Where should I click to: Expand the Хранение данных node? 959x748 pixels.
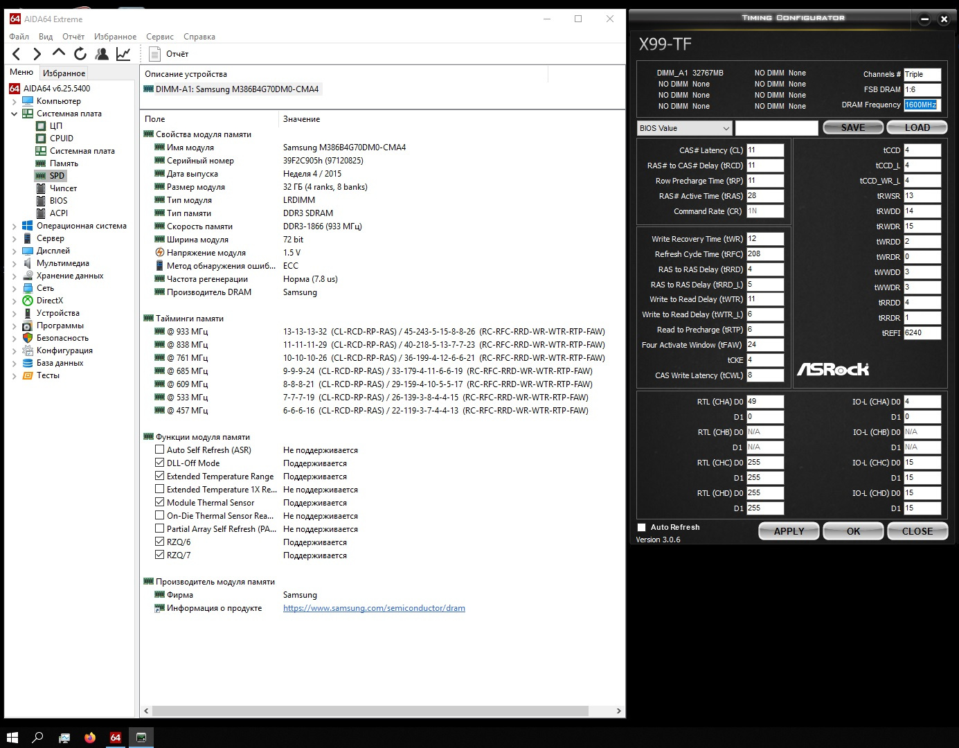[x=15, y=276]
